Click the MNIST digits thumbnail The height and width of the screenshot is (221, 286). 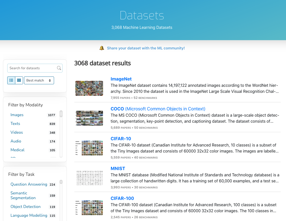pos(89,178)
